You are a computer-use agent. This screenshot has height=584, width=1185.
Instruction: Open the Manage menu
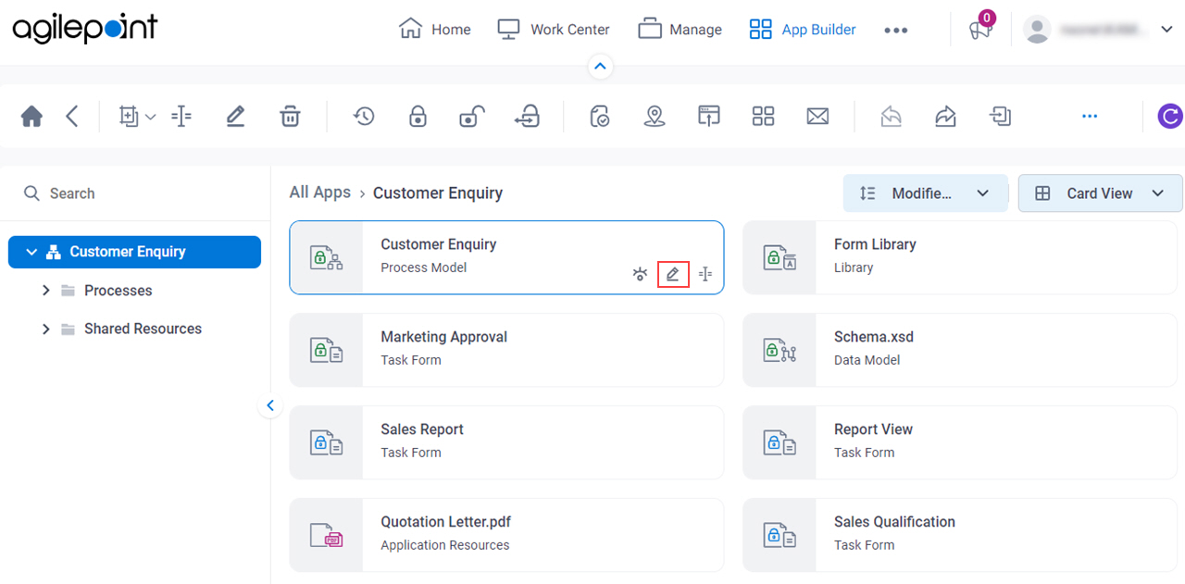(x=680, y=30)
